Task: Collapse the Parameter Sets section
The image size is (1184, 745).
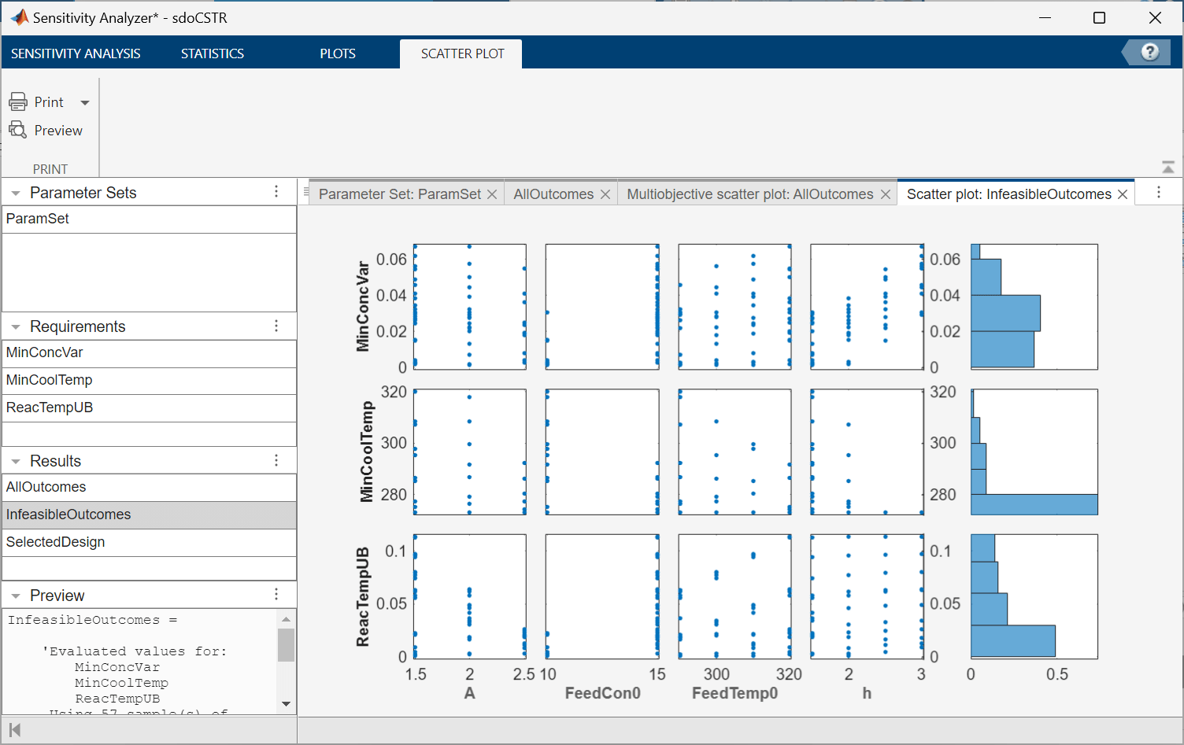Action: pyautogui.click(x=16, y=194)
